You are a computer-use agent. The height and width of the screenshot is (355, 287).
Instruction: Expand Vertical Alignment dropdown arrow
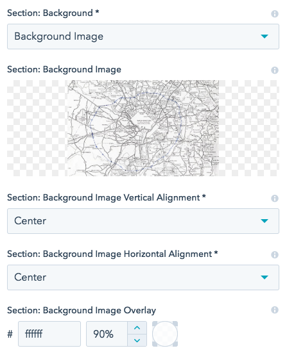click(265, 220)
